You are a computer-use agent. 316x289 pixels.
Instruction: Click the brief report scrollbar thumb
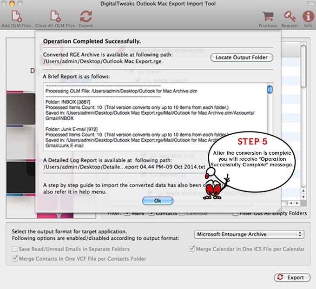[x=270, y=90]
